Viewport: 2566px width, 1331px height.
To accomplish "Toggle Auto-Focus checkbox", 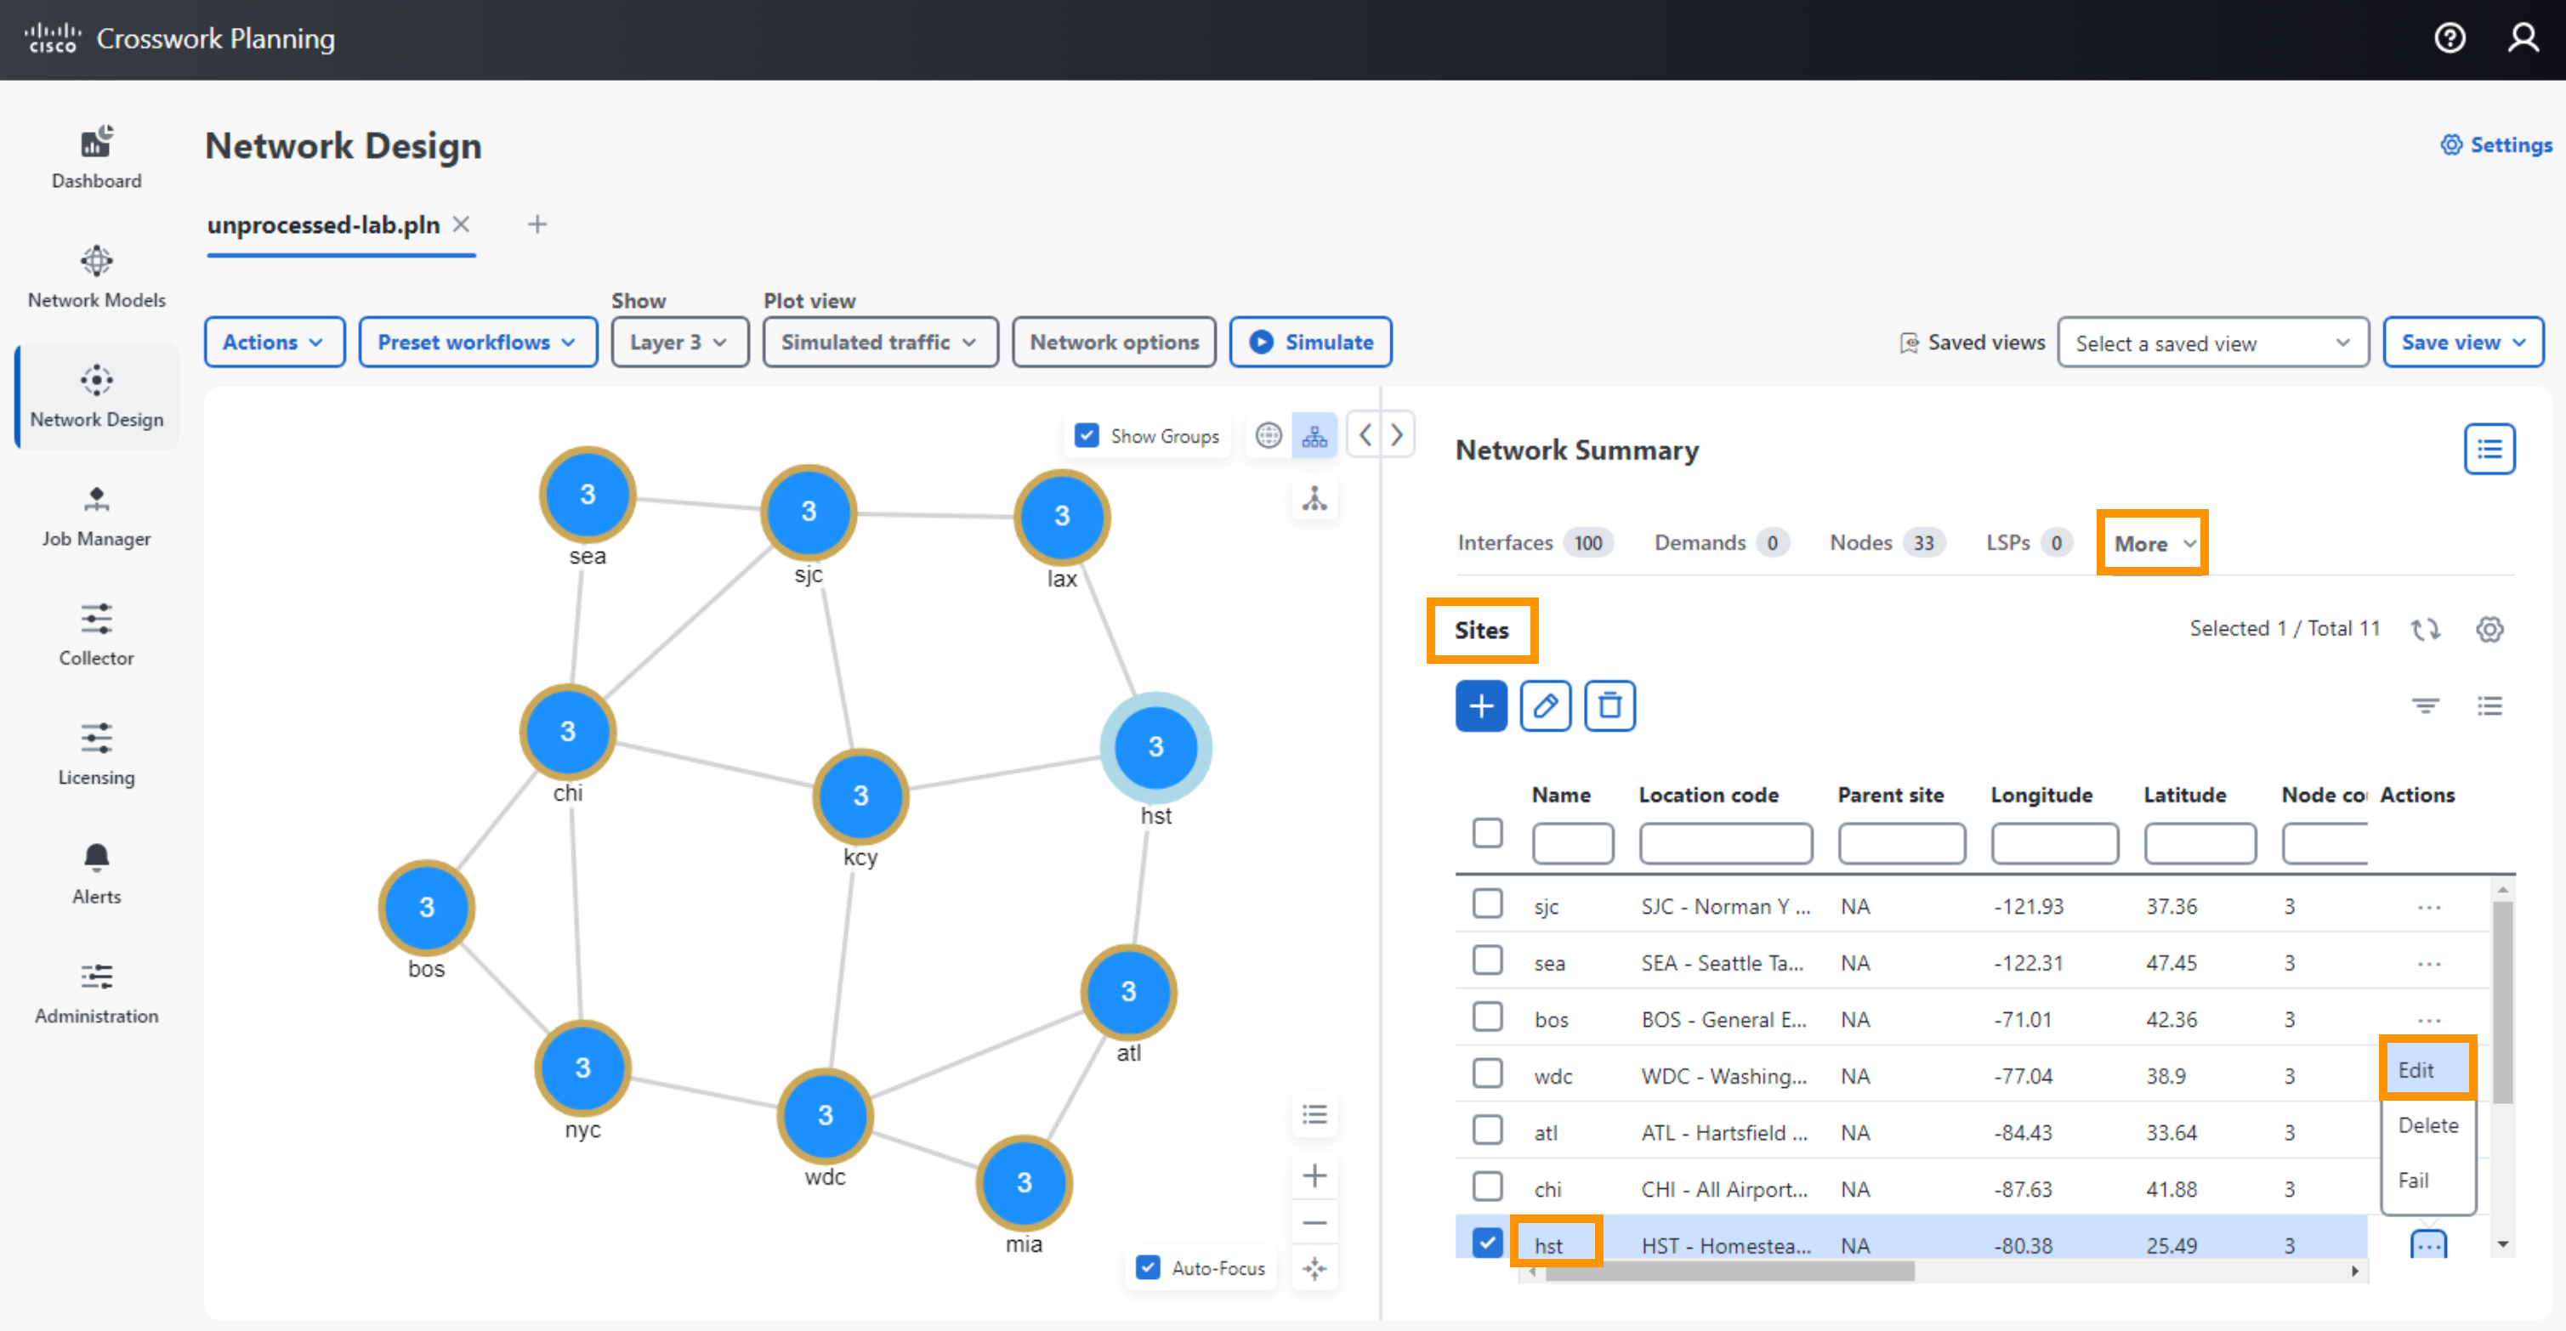I will pyautogui.click(x=1148, y=1268).
